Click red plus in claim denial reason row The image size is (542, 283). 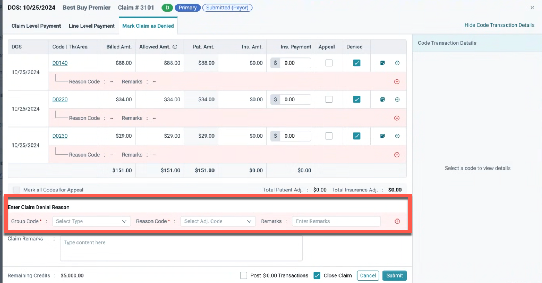[x=397, y=221]
